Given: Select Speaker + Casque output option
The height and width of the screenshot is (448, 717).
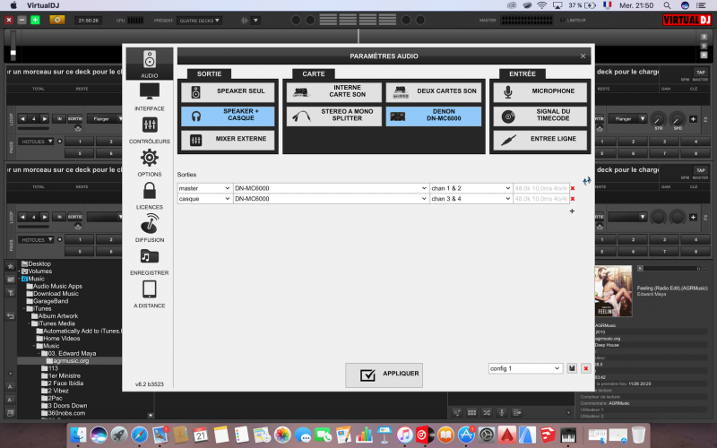Looking at the screenshot, I should click(x=228, y=116).
